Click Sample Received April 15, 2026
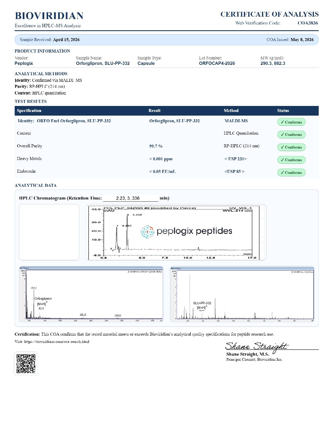Viewport: 328px width, 425px height. tap(50, 40)
